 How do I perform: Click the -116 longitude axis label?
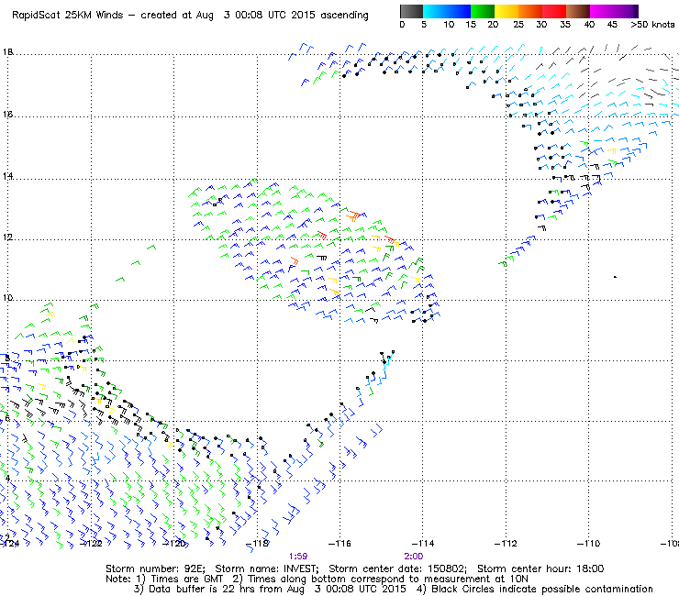[339, 544]
